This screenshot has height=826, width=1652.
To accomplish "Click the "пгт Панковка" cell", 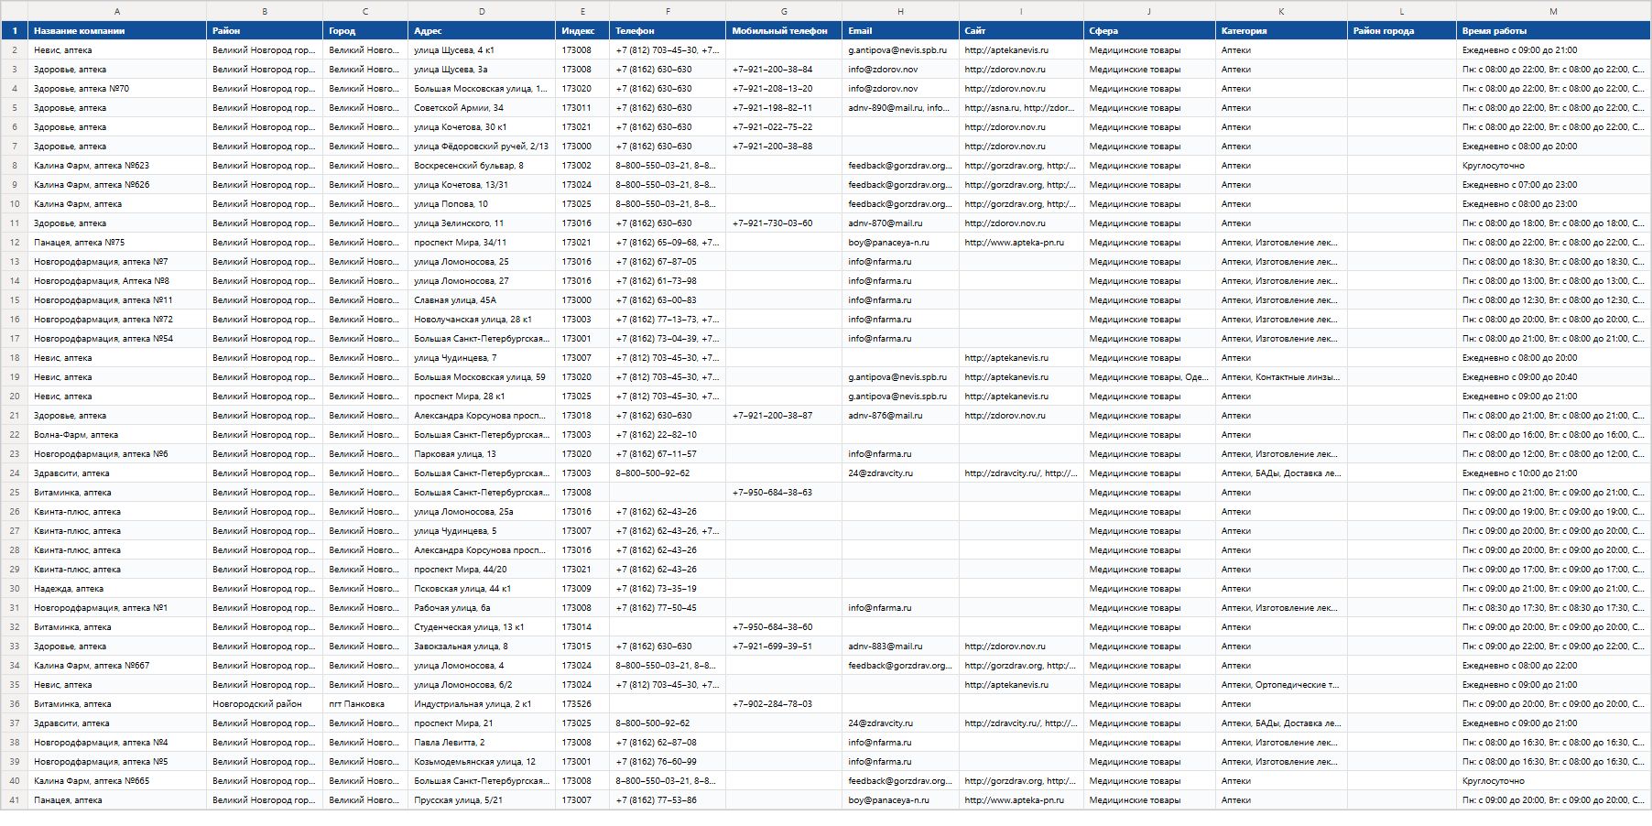I will [365, 704].
